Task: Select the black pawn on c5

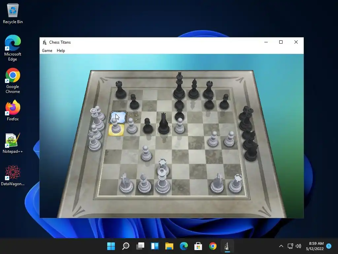Action: click(148, 125)
